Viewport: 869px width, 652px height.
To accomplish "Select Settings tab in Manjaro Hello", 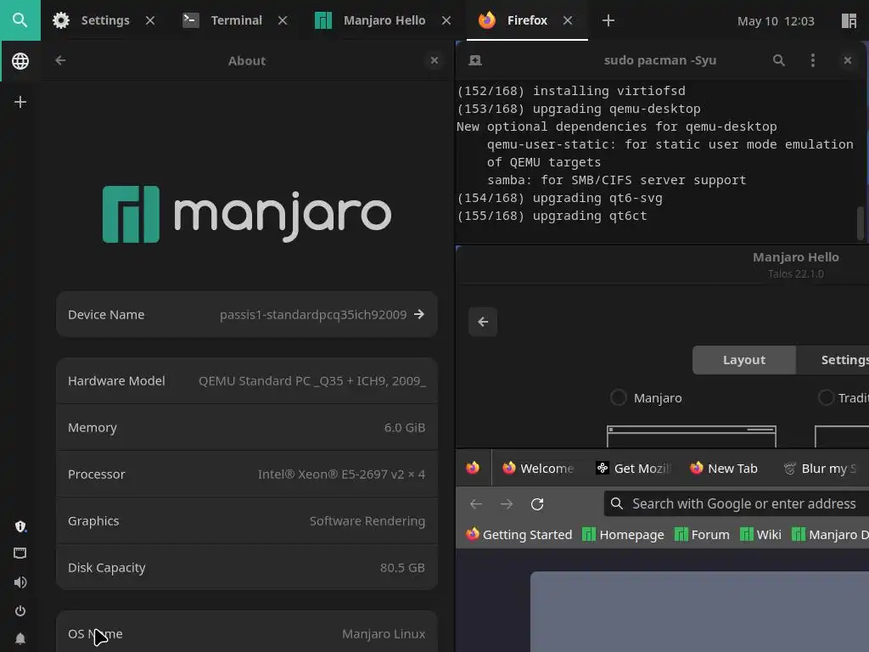I will click(833, 360).
